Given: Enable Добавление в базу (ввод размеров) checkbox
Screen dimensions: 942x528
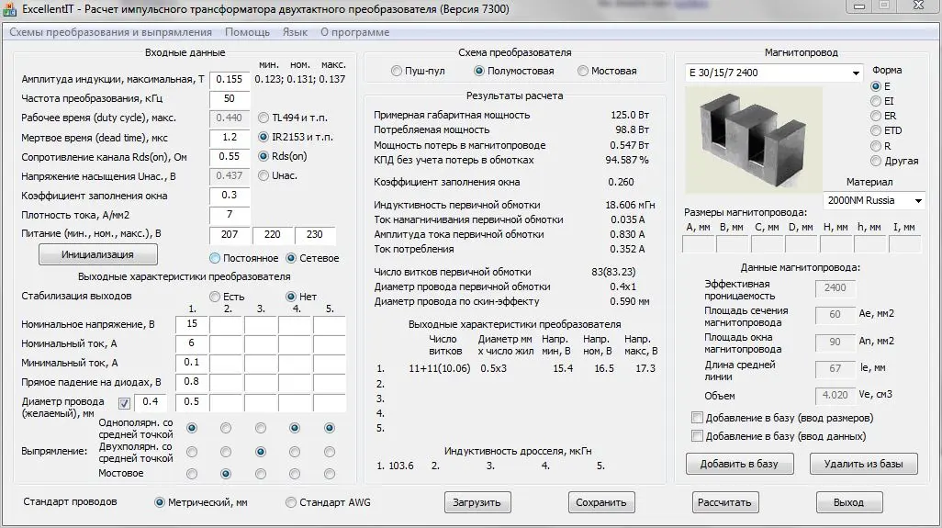Looking at the screenshot, I should point(697,418).
